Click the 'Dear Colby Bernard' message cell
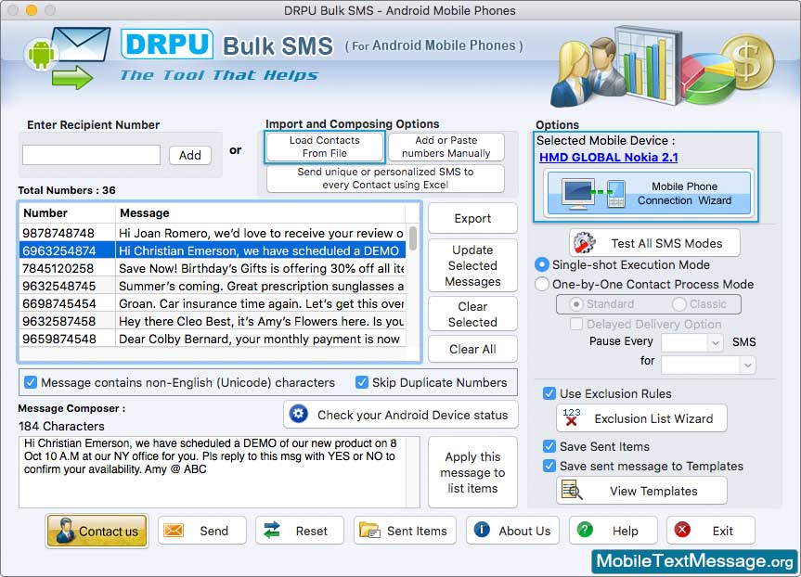Screen dimensions: 801x577 coord(261,339)
